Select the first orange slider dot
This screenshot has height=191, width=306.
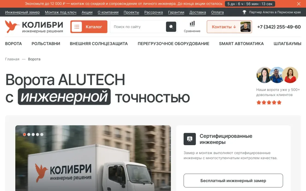pos(24,135)
